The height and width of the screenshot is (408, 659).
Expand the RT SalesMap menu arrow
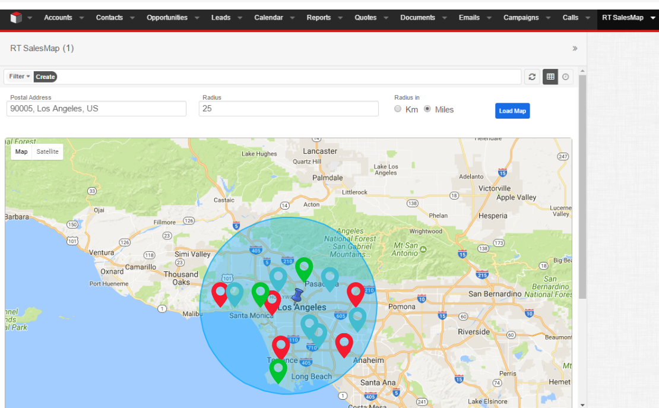(652, 18)
